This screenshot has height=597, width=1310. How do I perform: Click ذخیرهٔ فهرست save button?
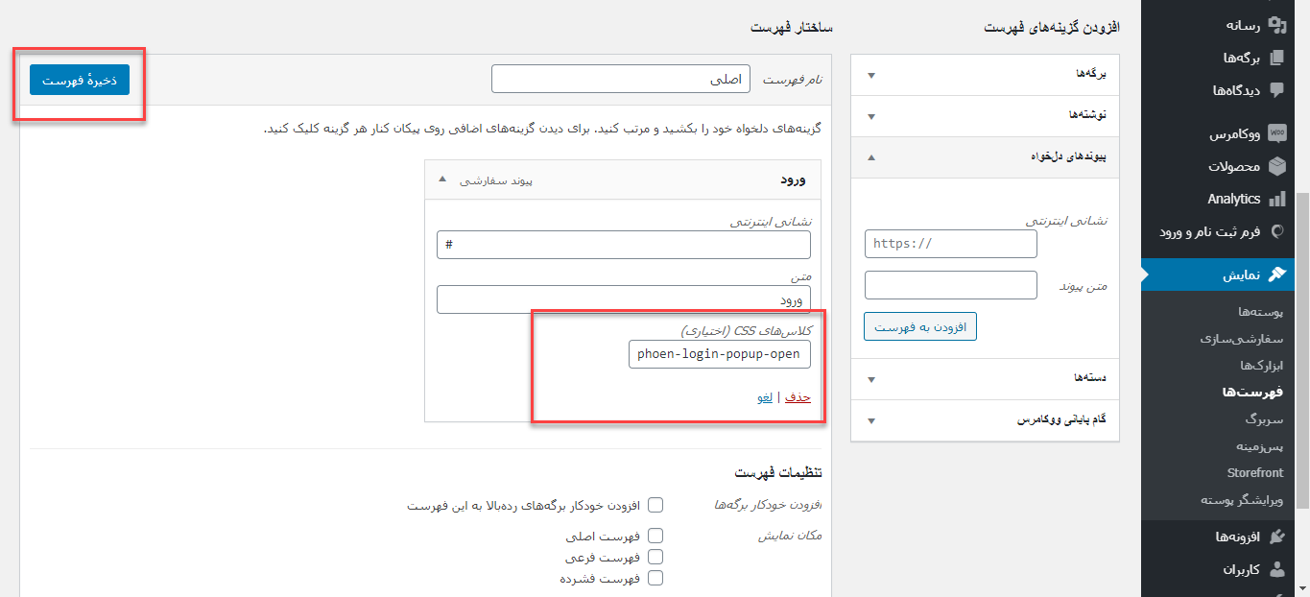tap(80, 81)
